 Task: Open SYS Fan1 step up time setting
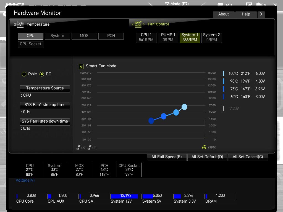(x=45, y=105)
